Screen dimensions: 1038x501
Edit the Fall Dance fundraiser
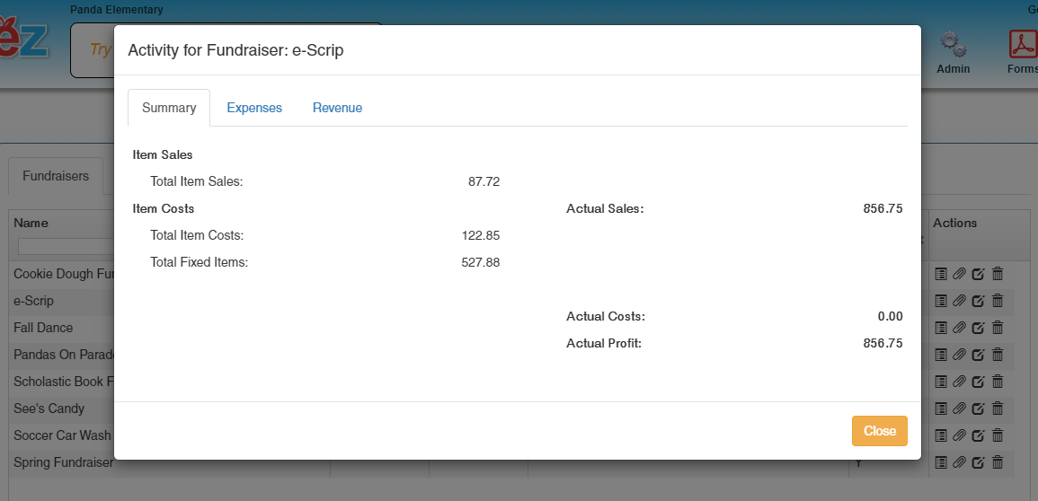tap(978, 328)
